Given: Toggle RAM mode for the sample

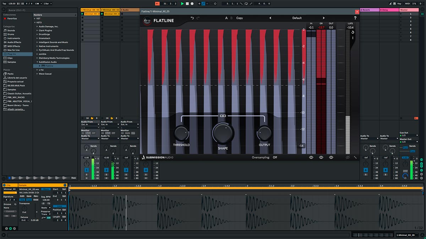Looking at the screenshot, I should 35,200.
